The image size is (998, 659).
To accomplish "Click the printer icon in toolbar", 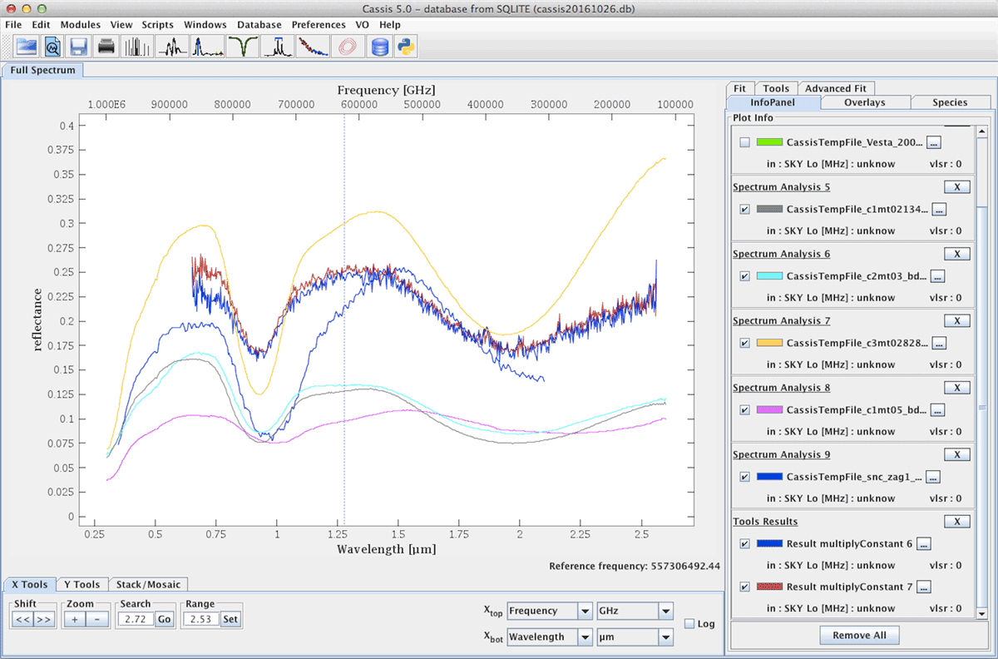I will (106, 47).
